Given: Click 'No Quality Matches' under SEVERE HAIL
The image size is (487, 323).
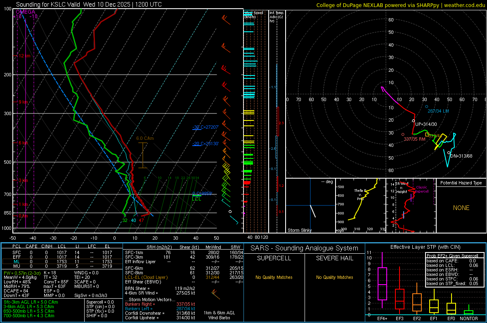Looking at the screenshot, I should 334,277.
